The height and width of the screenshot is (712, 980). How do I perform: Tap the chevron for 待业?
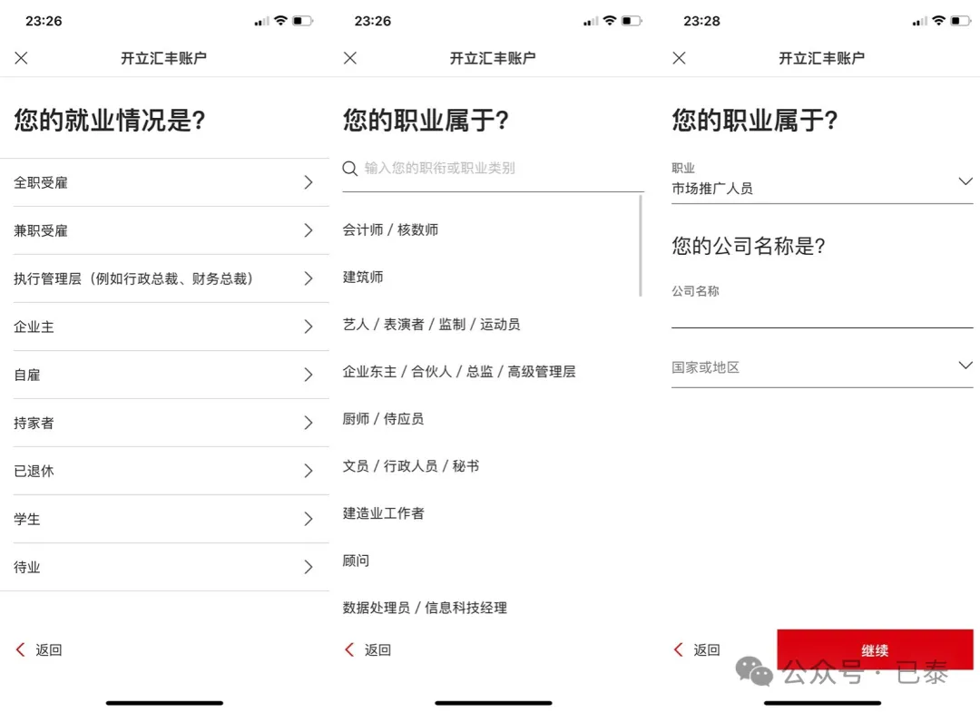309,567
